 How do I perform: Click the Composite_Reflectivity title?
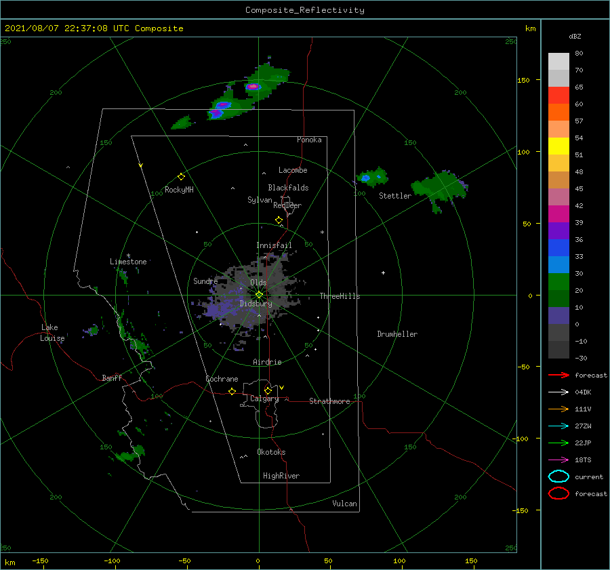point(305,10)
